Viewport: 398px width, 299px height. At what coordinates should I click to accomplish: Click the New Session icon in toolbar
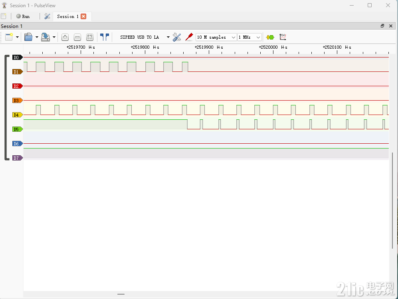(9, 37)
